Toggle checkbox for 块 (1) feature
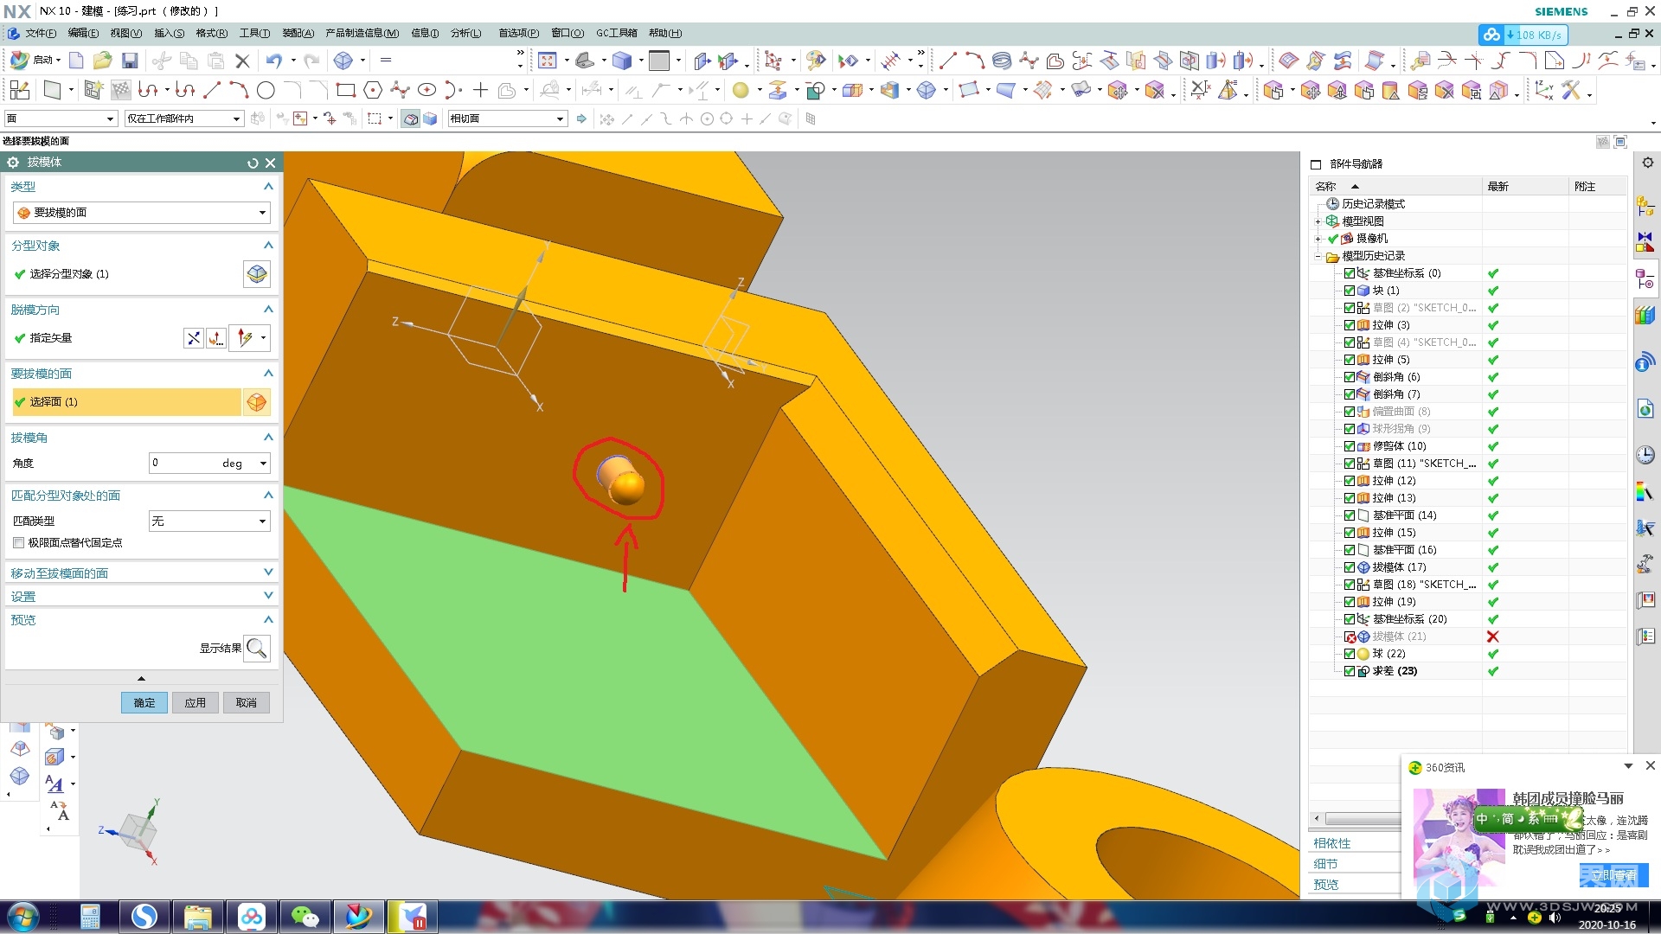This screenshot has height=934, width=1661. tap(1350, 291)
